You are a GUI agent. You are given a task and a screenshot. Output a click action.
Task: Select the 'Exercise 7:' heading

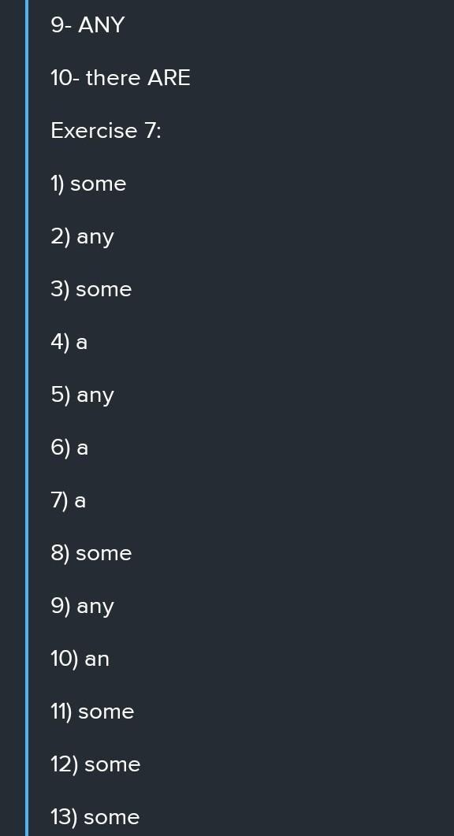tap(106, 131)
